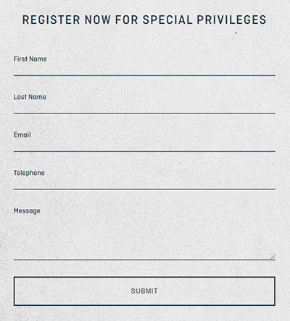The width and height of the screenshot is (290, 321).
Task: Click the Message box resize handle
Action: point(273,257)
